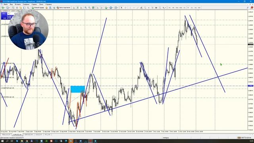The image size is (254, 143).
Task: Select the trendline drawing tool
Action: 138,8
